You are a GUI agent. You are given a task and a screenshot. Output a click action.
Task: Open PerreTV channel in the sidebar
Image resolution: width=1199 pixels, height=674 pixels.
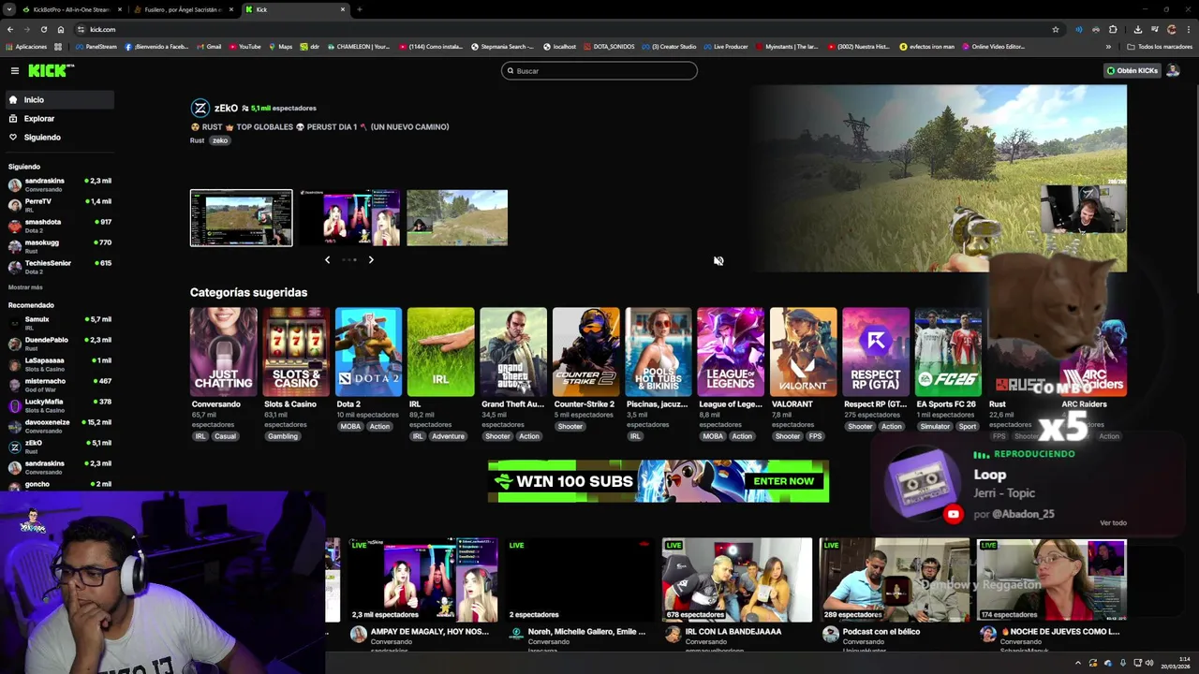coord(58,205)
